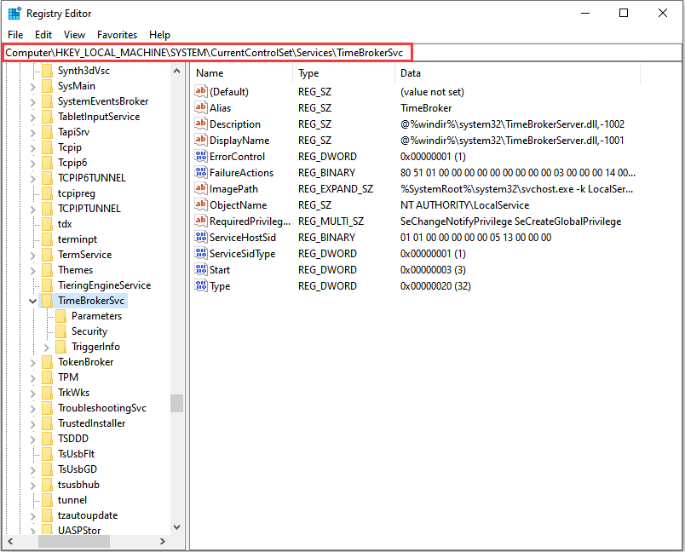Expand the TermService key
Viewport: 685px width, 552px height.
click(32, 255)
